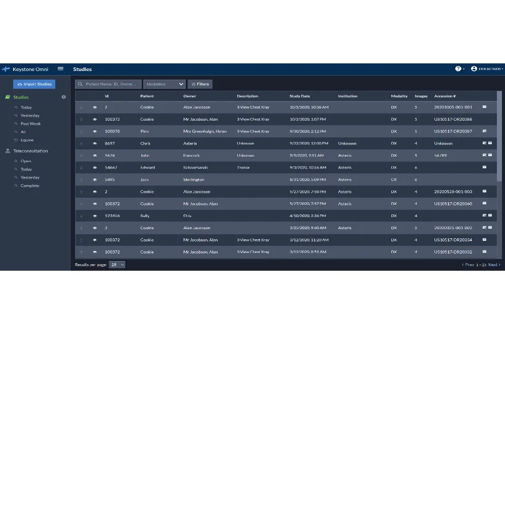Open the Filters panel

200,84
